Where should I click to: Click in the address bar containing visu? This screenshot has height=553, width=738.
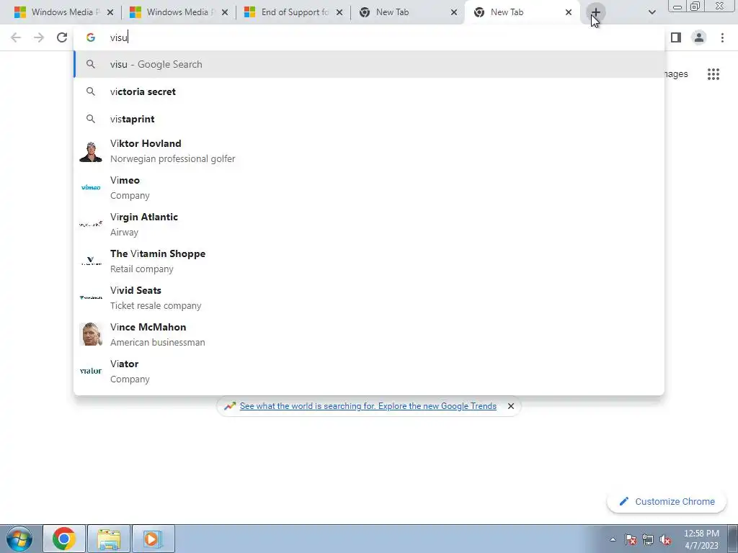[x=368, y=37]
